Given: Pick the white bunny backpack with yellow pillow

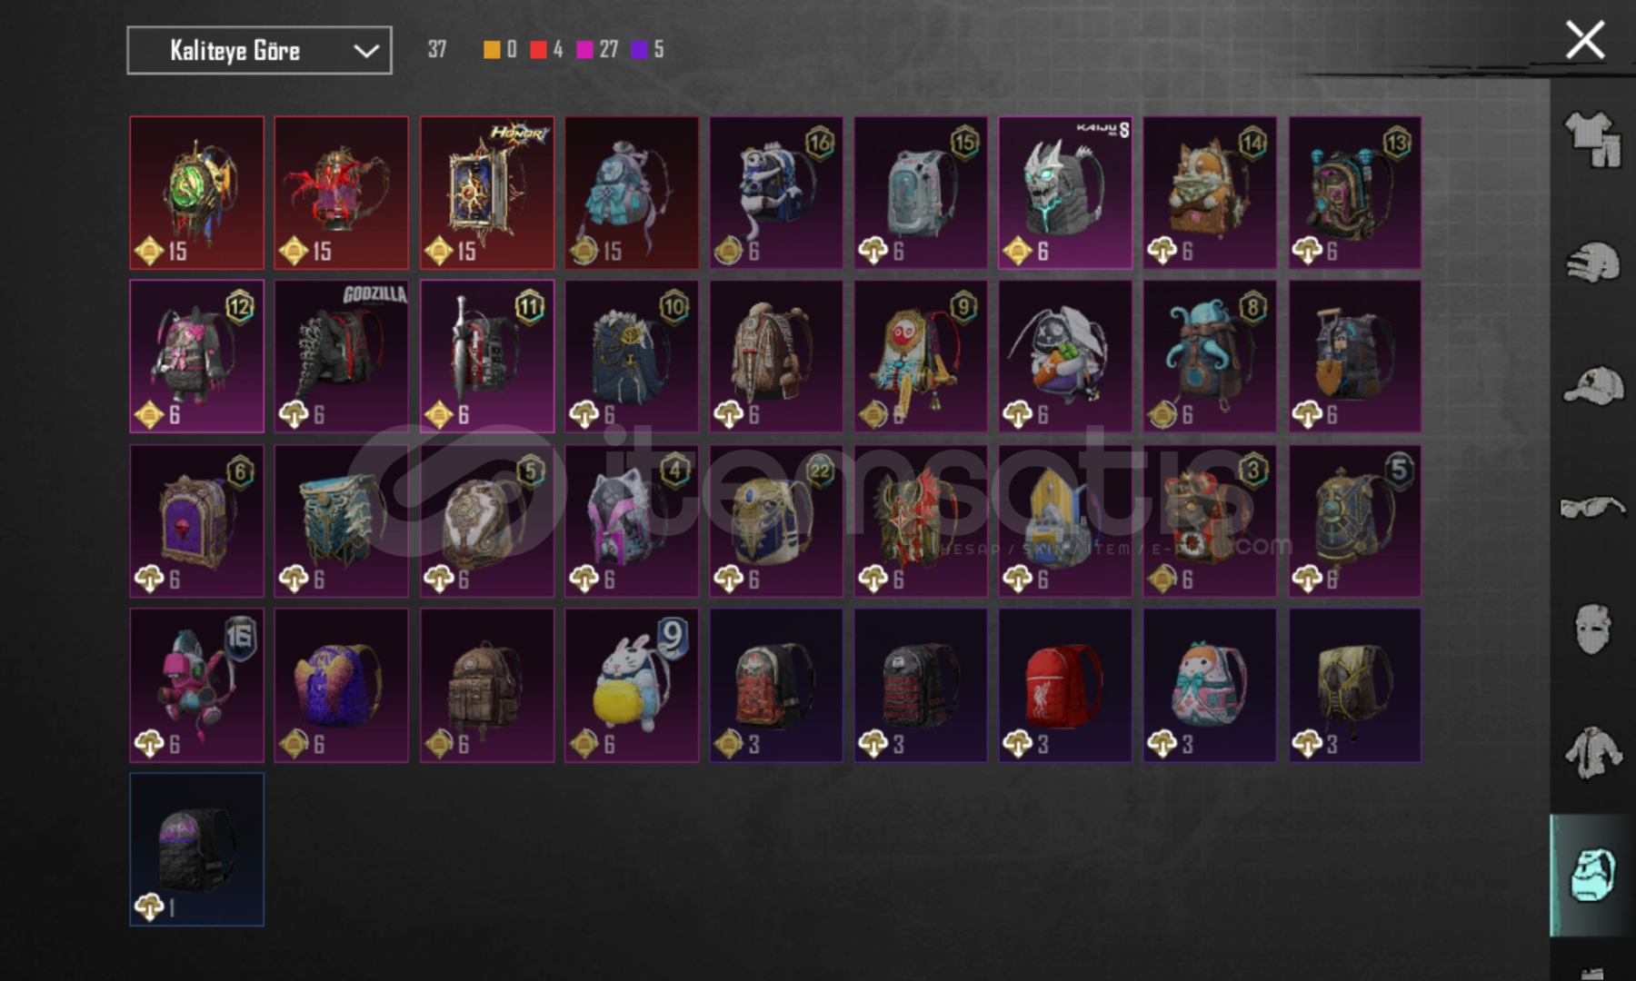Looking at the screenshot, I should (632, 685).
